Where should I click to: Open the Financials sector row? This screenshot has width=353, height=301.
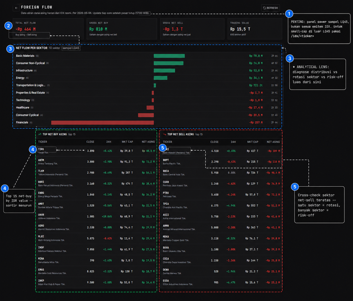coord(147,122)
